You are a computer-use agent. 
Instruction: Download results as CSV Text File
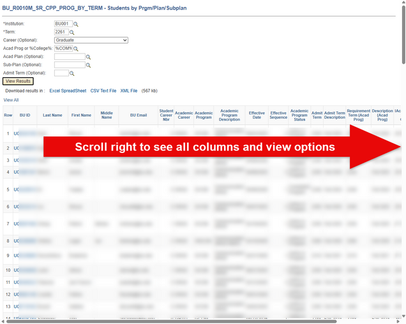click(103, 91)
